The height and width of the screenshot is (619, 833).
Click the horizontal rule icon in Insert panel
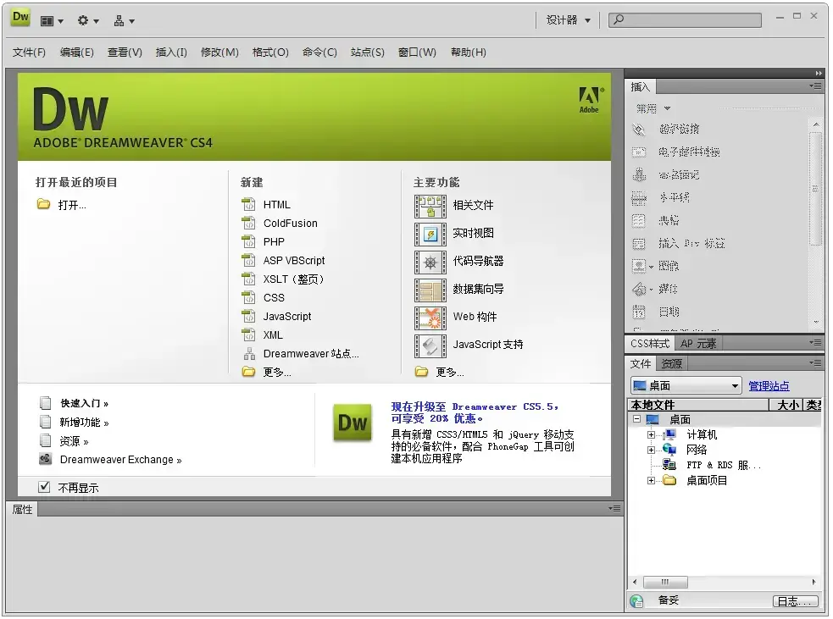(639, 198)
